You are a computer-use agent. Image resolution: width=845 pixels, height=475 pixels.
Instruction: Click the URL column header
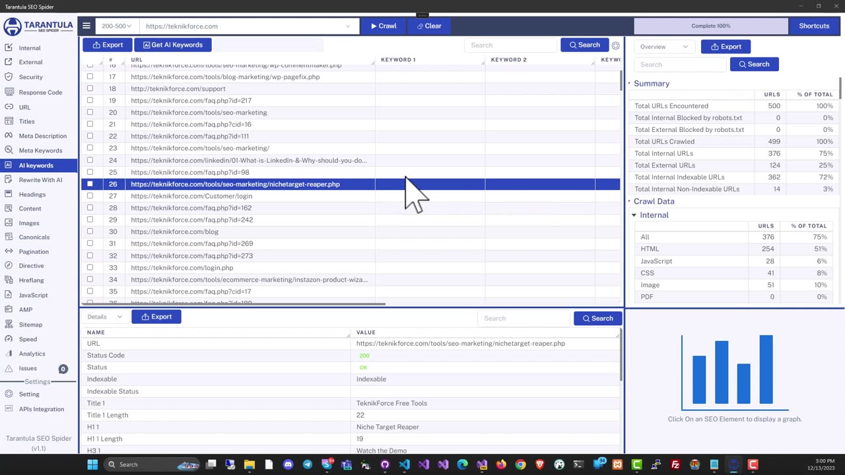tap(137, 59)
